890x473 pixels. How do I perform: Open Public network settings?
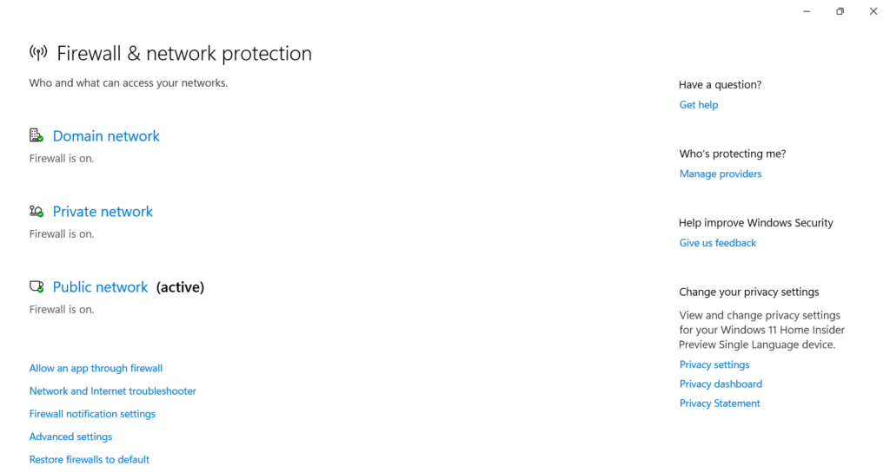(x=100, y=287)
